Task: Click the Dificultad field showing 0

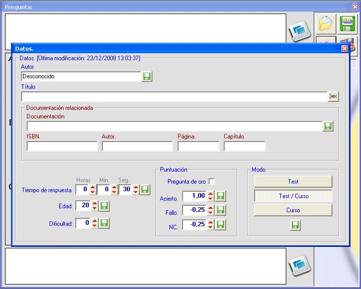Action: tap(83, 223)
